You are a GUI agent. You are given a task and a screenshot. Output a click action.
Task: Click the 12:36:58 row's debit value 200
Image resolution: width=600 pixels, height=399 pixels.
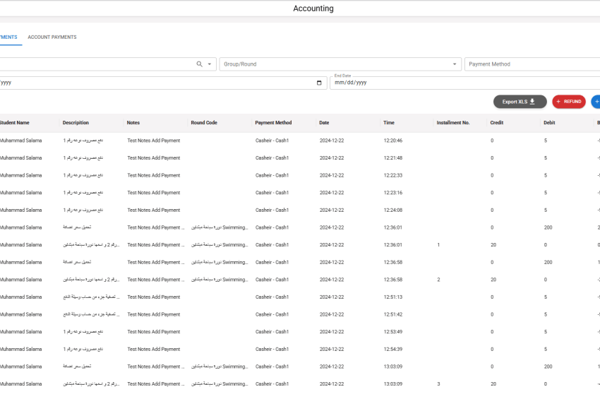click(548, 262)
